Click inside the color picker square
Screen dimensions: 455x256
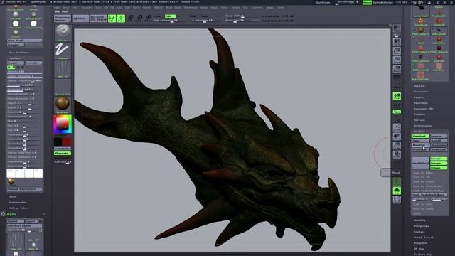click(63, 123)
